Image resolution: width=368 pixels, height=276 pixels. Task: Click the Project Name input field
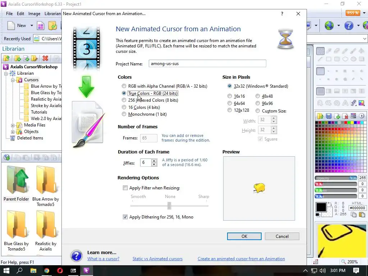point(207,64)
